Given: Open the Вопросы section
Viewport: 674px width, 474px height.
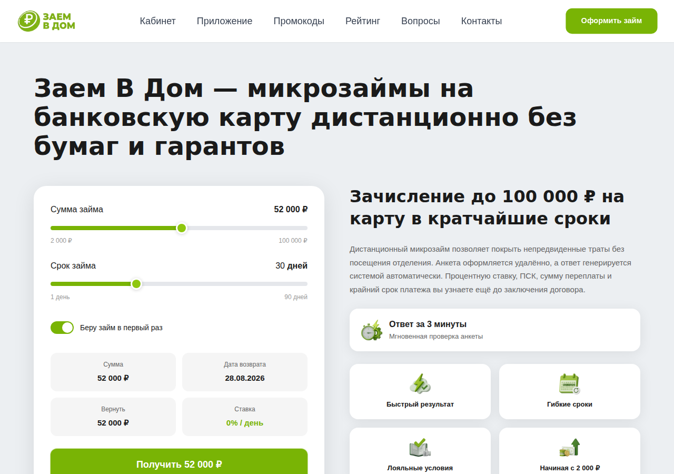Looking at the screenshot, I should 421,21.
